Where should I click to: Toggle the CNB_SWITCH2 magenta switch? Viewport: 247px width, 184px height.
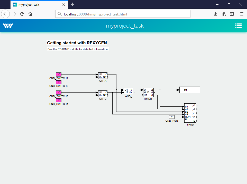pos(59,82)
